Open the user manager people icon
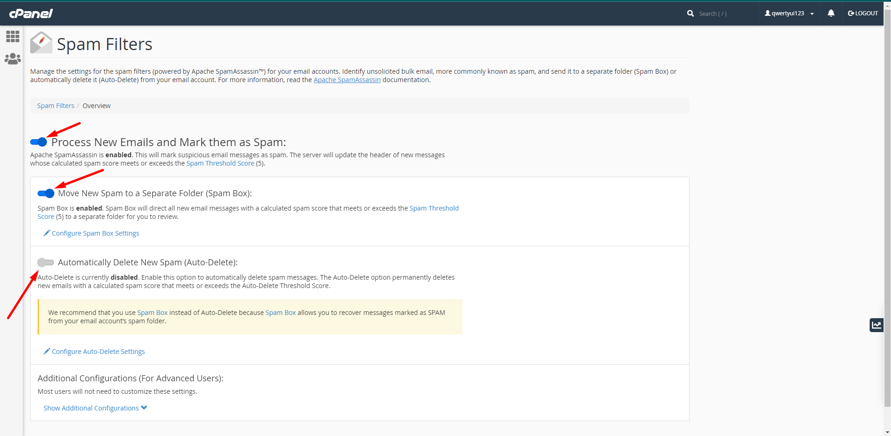Screen dimensions: 891x436 pyautogui.click(x=13, y=59)
